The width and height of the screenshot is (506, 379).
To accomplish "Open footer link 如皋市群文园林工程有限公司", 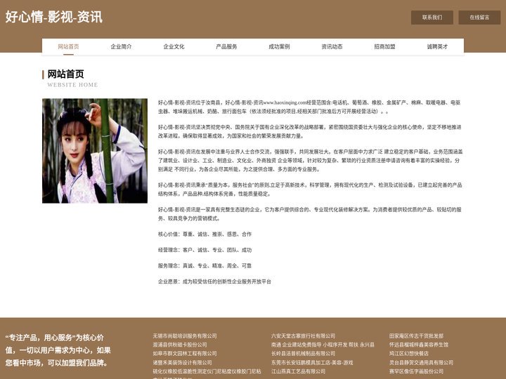I will (185, 354).
